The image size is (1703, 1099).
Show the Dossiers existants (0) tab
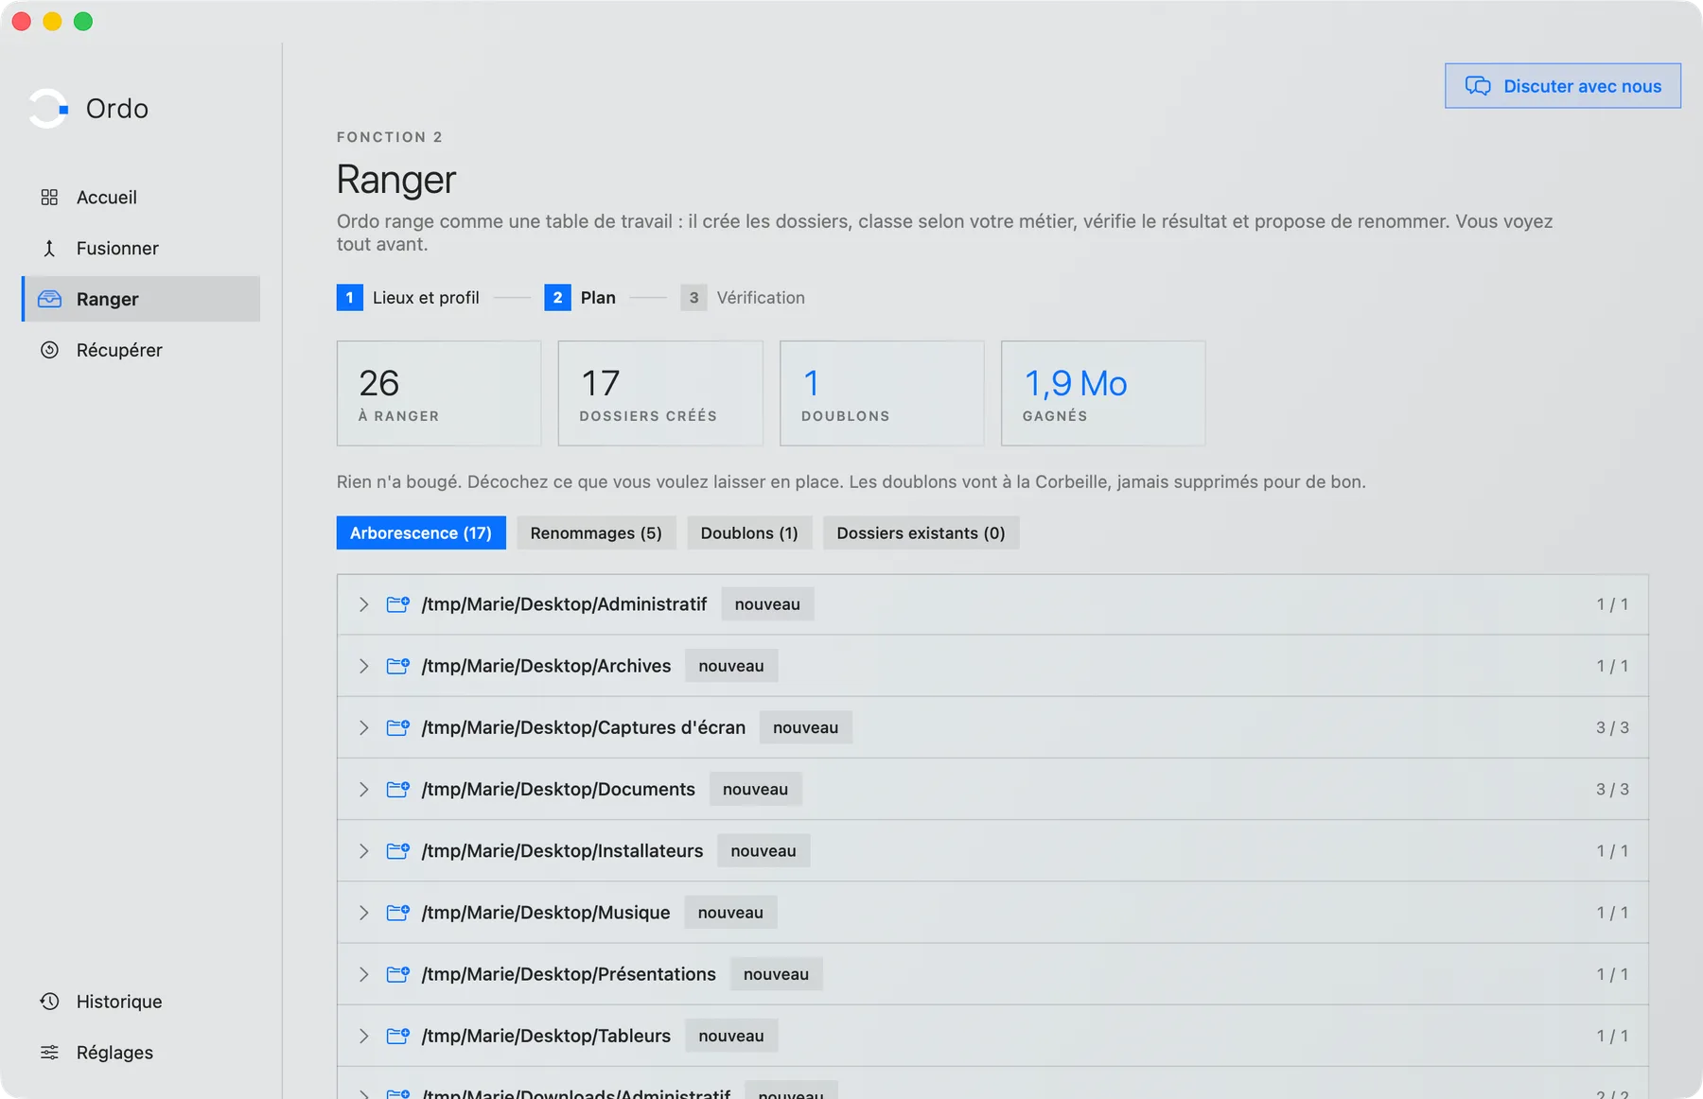click(921, 532)
